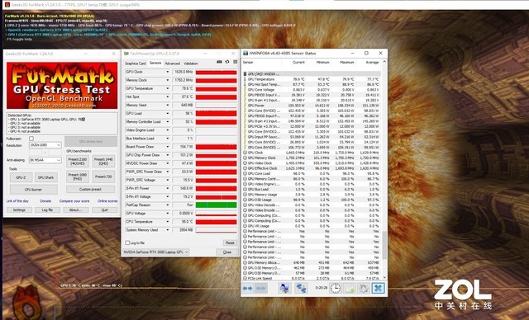
Task: Click the HWiNFO Current column header
Action: [298, 63]
